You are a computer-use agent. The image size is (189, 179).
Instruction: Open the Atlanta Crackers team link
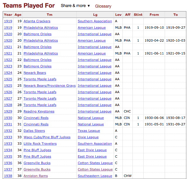click(x=37, y=21)
